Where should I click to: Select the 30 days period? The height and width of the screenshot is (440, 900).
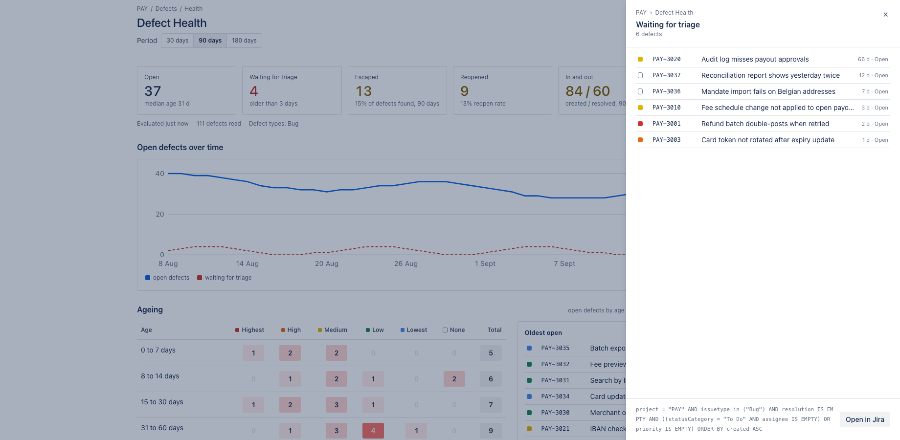[178, 41]
